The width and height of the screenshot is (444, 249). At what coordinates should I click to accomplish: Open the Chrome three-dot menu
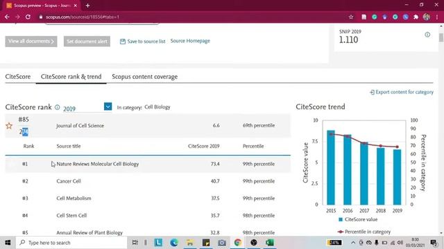tap(437, 17)
